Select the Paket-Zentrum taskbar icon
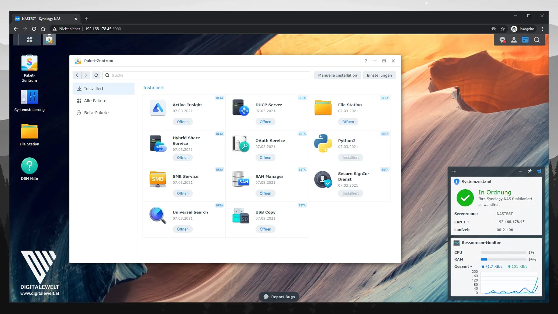The width and height of the screenshot is (558, 314). pyautogui.click(x=49, y=40)
